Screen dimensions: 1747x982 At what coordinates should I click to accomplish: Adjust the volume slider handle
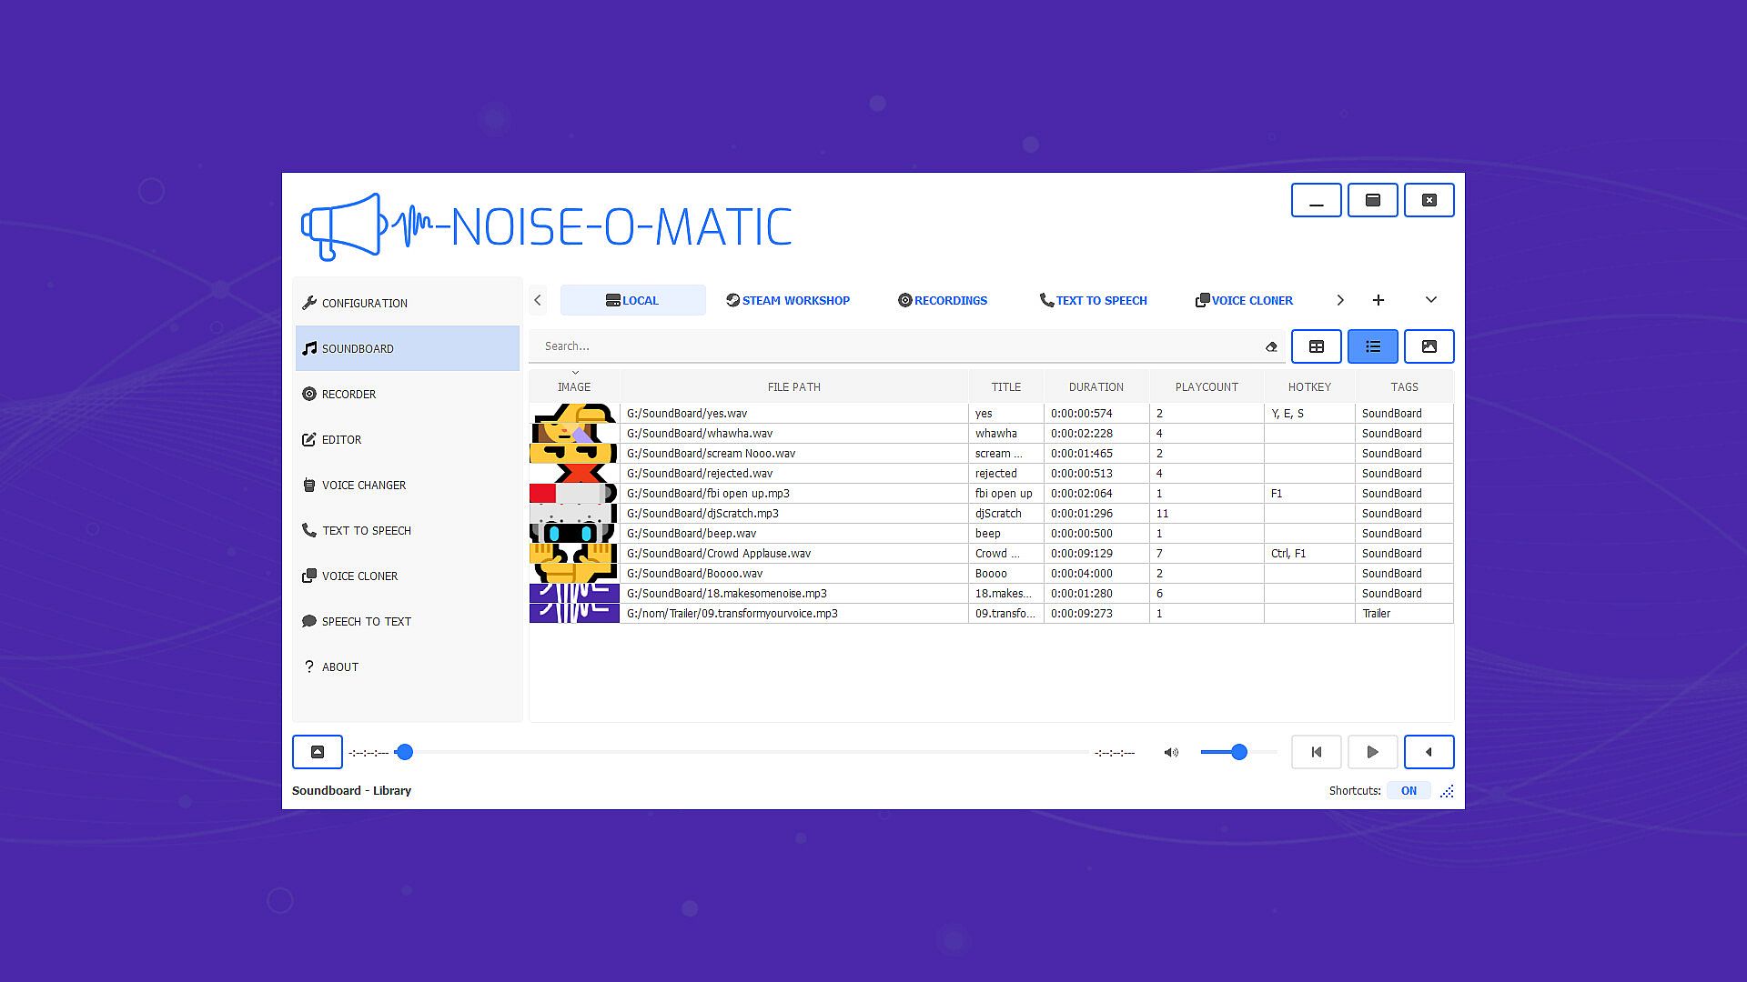(1238, 753)
